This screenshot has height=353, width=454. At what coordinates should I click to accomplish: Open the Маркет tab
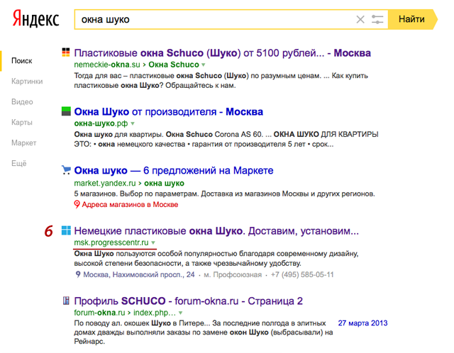click(x=23, y=143)
